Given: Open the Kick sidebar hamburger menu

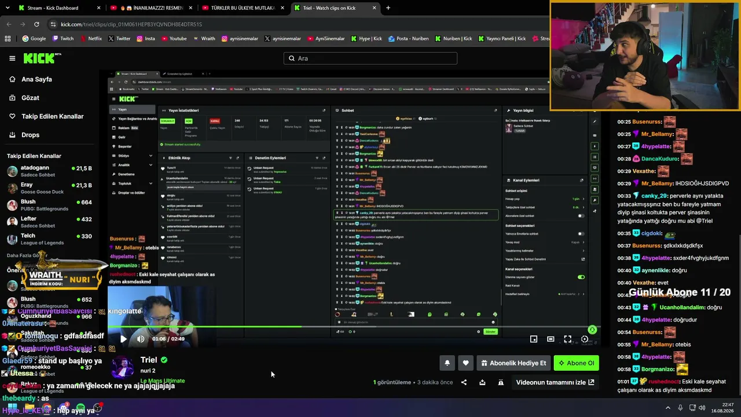Looking at the screenshot, I should point(12,58).
